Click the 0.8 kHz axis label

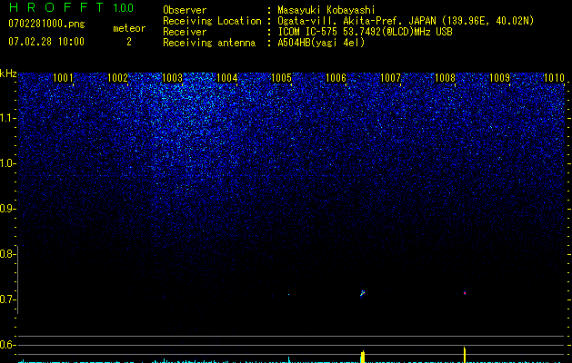[x=6, y=254]
